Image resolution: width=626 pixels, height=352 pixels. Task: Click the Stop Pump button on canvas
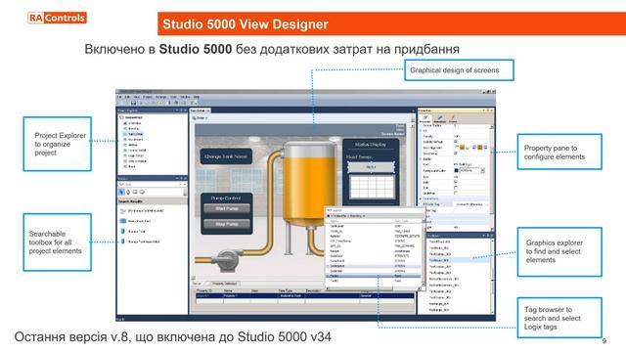click(227, 224)
